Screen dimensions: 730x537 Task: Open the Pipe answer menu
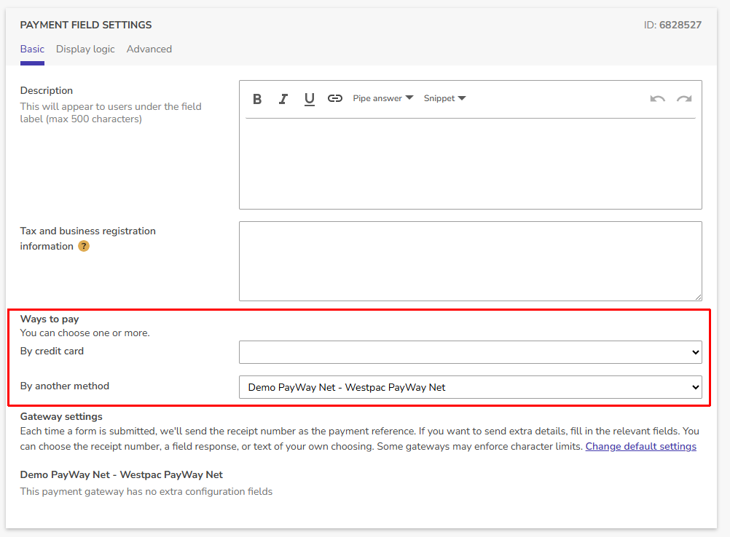pos(379,98)
